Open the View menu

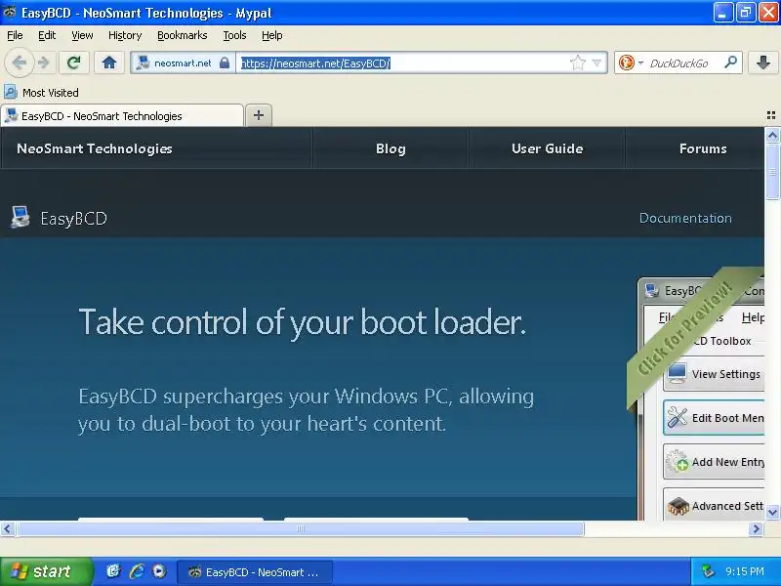pos(82,35)
